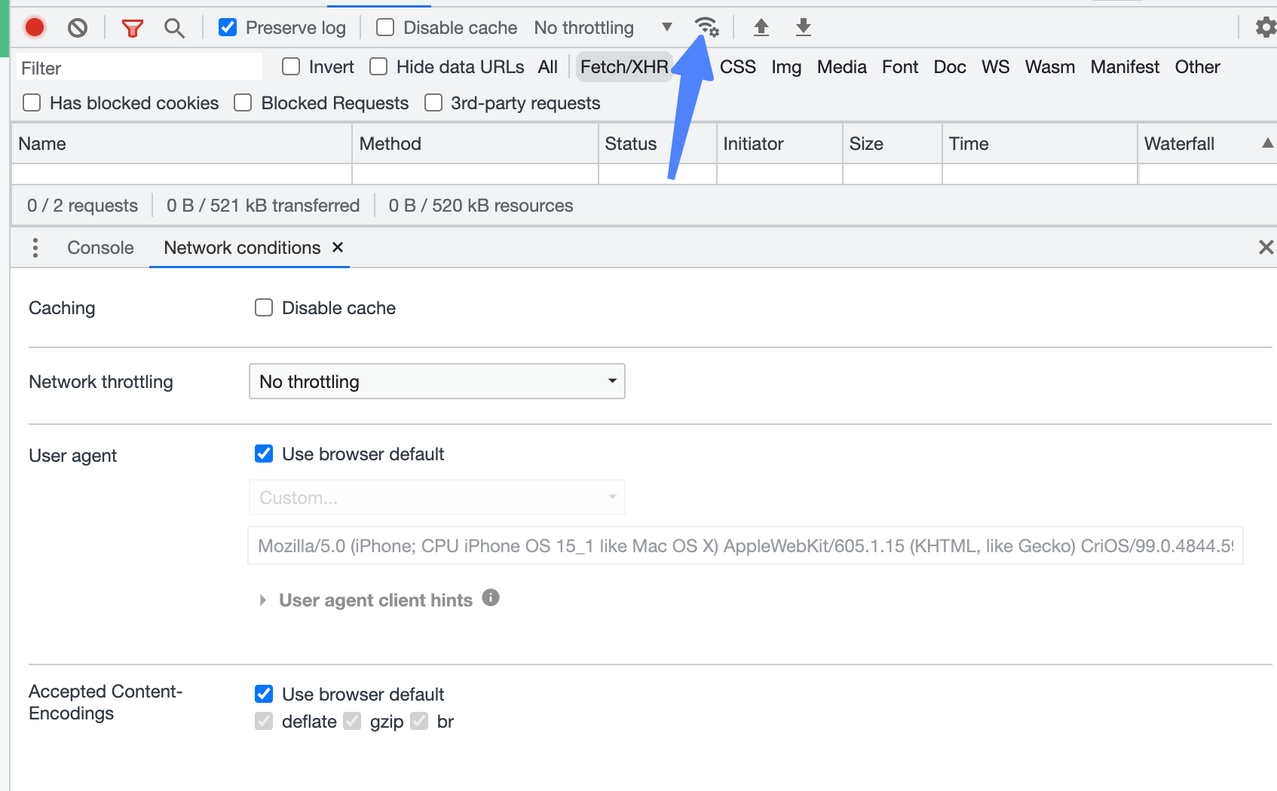1277x791 pixels.
Task: Enable Hide data URLs checkbox
Action: click(378, 67)
